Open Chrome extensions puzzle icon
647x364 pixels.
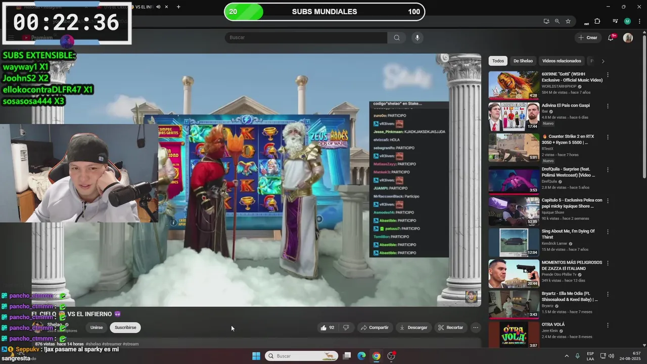pyautogui.click(x=597, y=21)
